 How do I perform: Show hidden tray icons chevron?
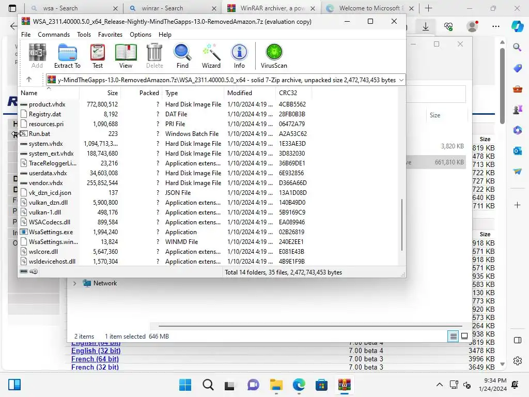[439, 385]
